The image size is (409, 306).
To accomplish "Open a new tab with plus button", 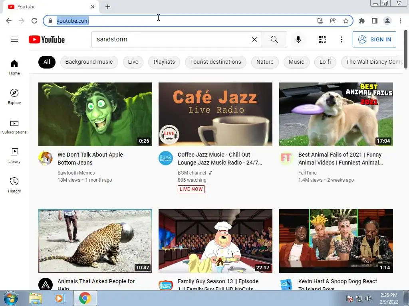I will pos(108,7).
